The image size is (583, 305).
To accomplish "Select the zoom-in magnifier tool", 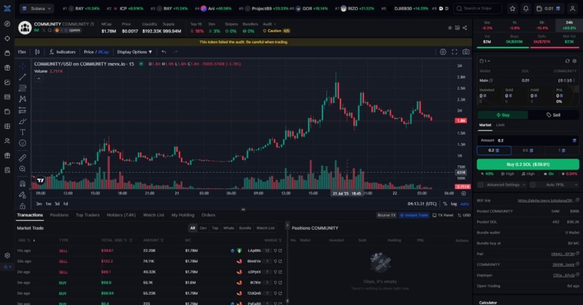I will coord(23,169).
